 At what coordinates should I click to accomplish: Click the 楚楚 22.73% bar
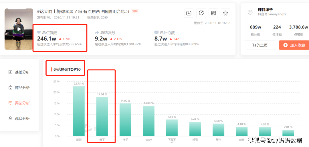(79, 111)
